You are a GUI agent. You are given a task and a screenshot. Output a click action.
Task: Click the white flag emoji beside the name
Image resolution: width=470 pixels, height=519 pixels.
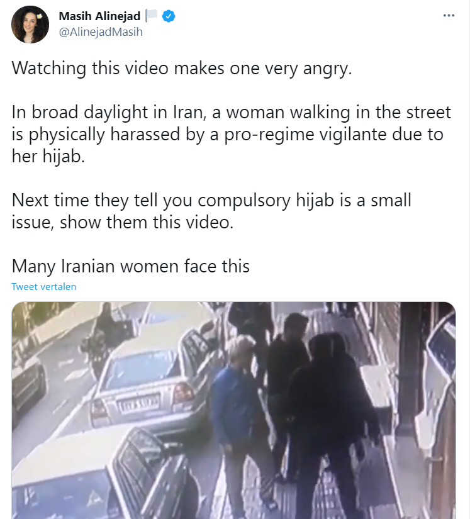pos(151,16)
